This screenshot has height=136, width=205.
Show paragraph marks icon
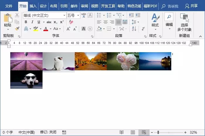tap(143, 29)
